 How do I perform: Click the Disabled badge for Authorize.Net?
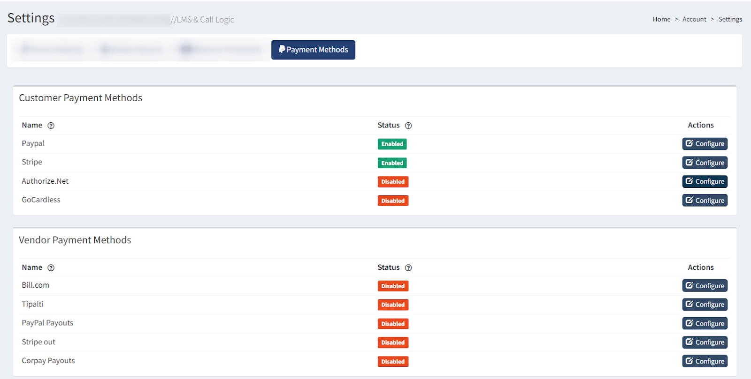pyautogui.click(x=393, y=182)
